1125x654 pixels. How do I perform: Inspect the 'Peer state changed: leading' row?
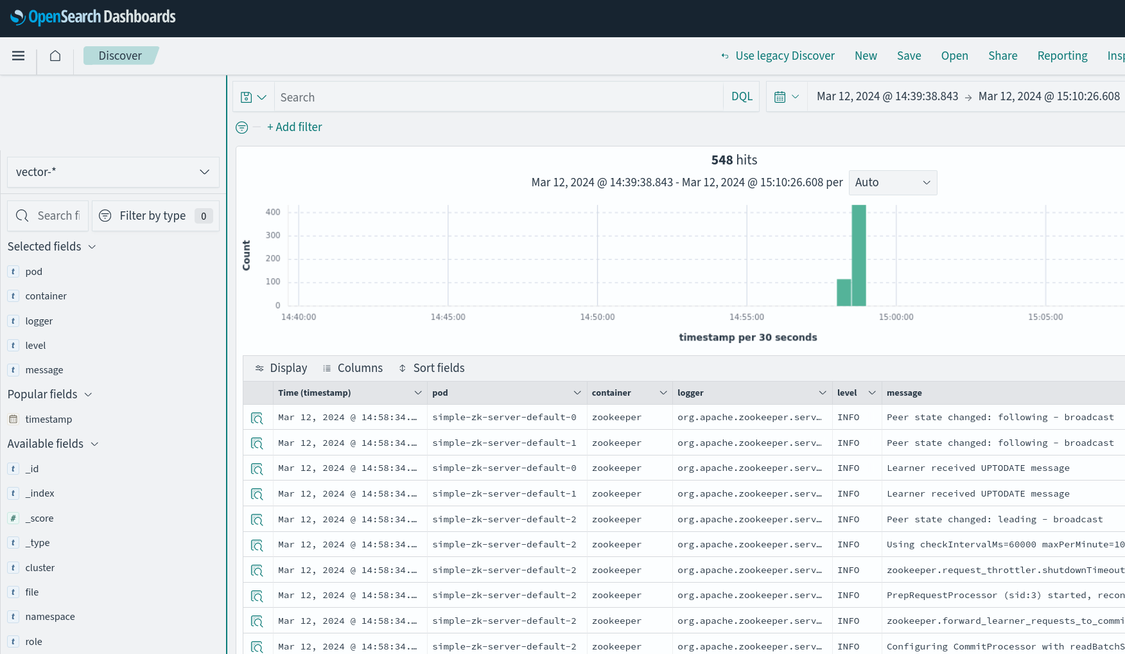(257, 520)
